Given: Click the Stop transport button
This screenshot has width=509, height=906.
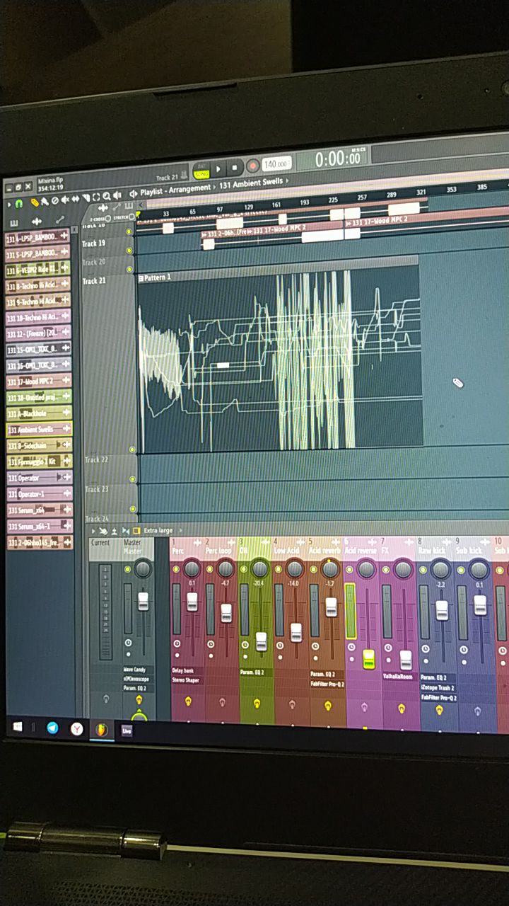Looking at the screenshot, I should pos(235,168).
